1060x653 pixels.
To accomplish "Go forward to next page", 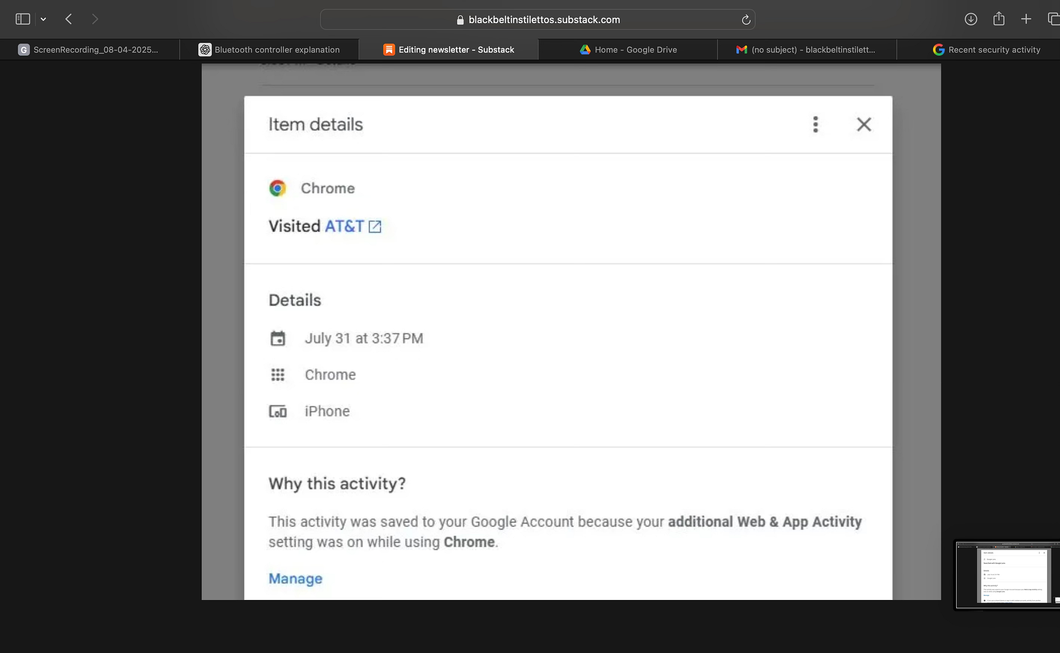I will (x=95, y=19).
